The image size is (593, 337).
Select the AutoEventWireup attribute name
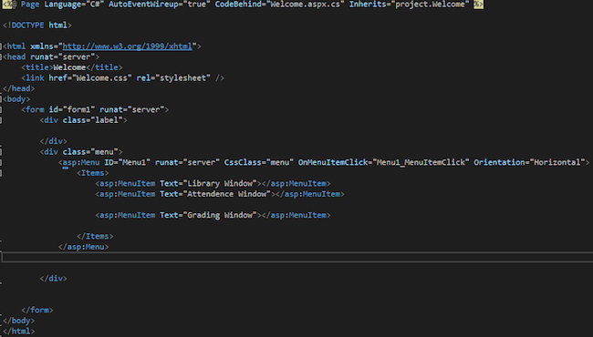coord(143,5)
